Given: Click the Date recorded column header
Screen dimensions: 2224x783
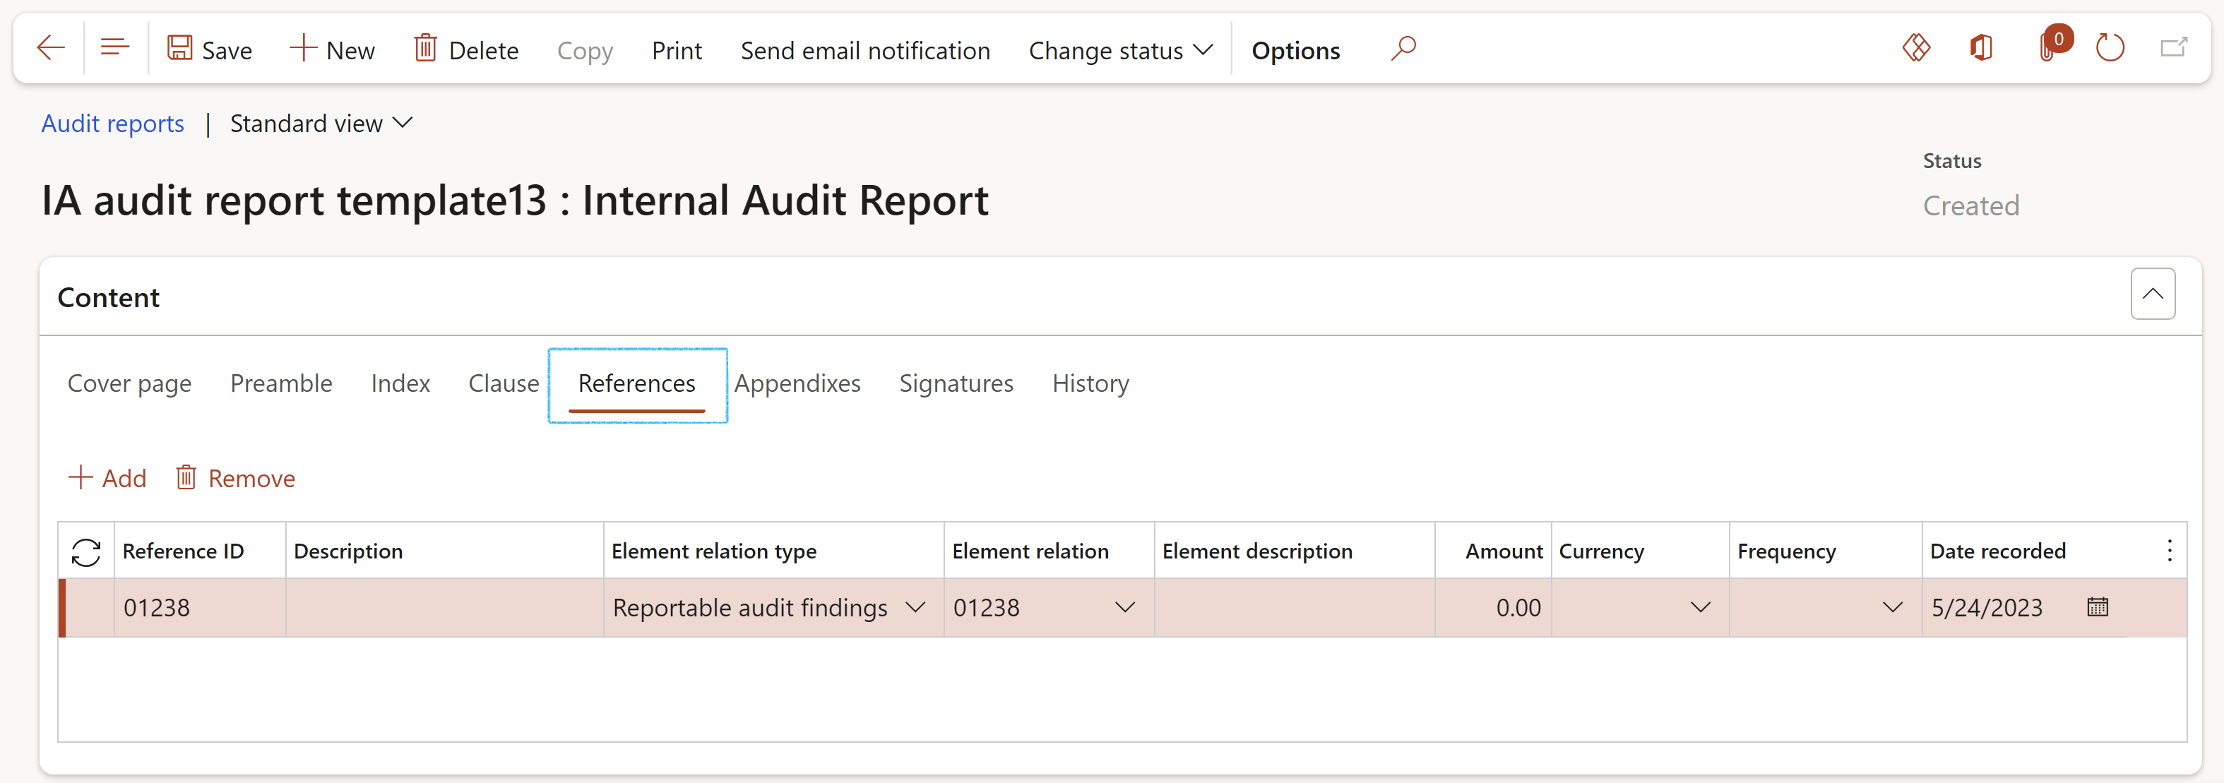Looking at the screenshot, I should click(x=1997, y=551).
